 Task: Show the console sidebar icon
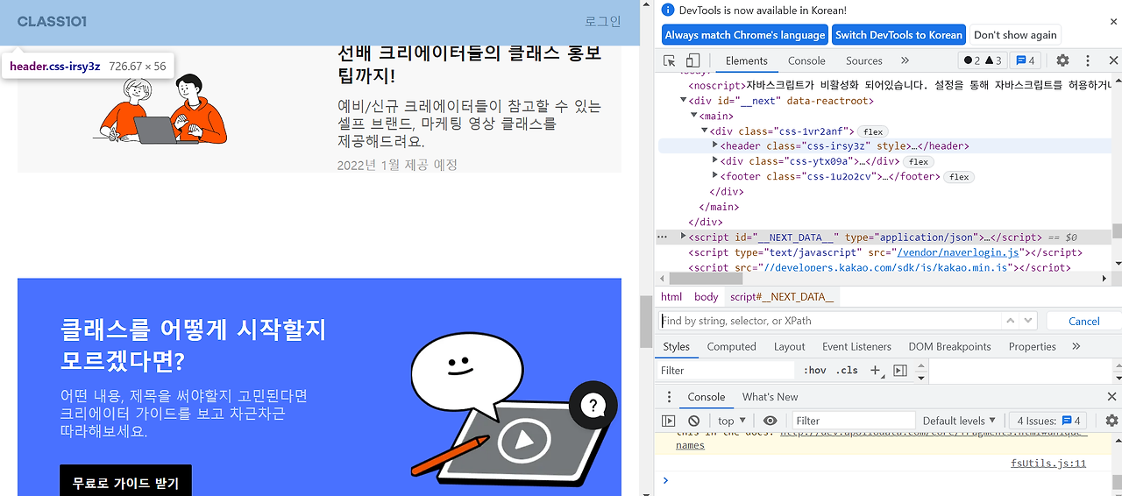click(668, 421)
